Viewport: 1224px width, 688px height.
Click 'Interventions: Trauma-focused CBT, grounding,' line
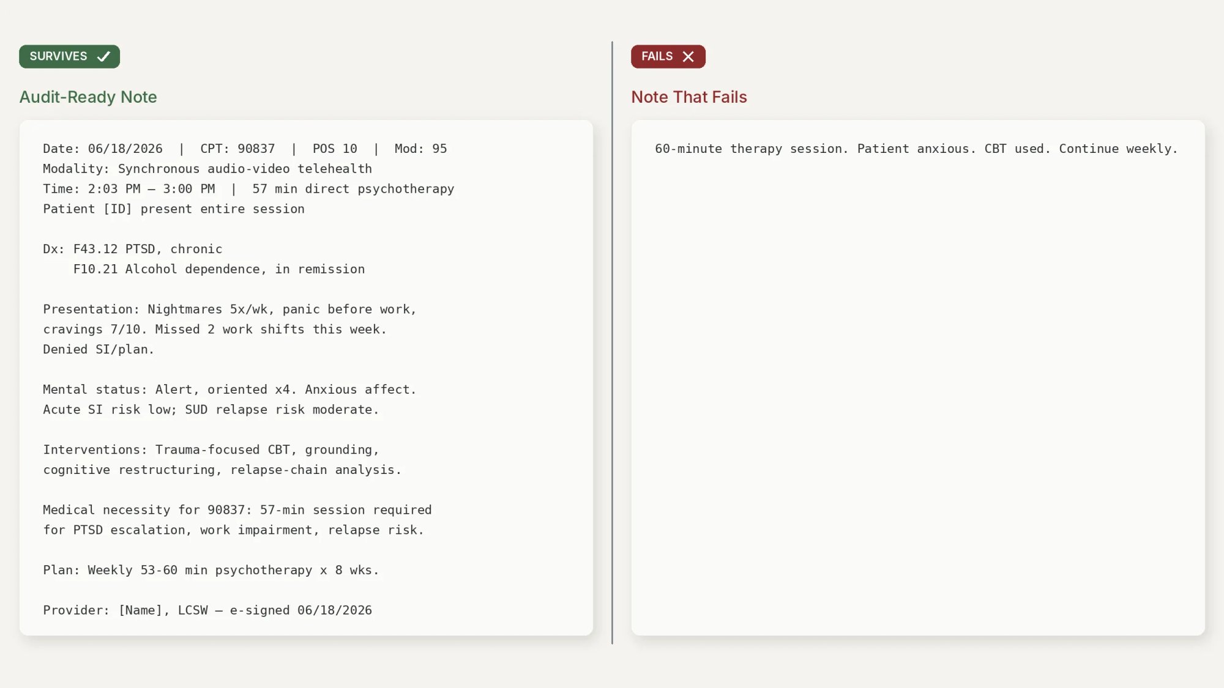click(x=211, y=450)
